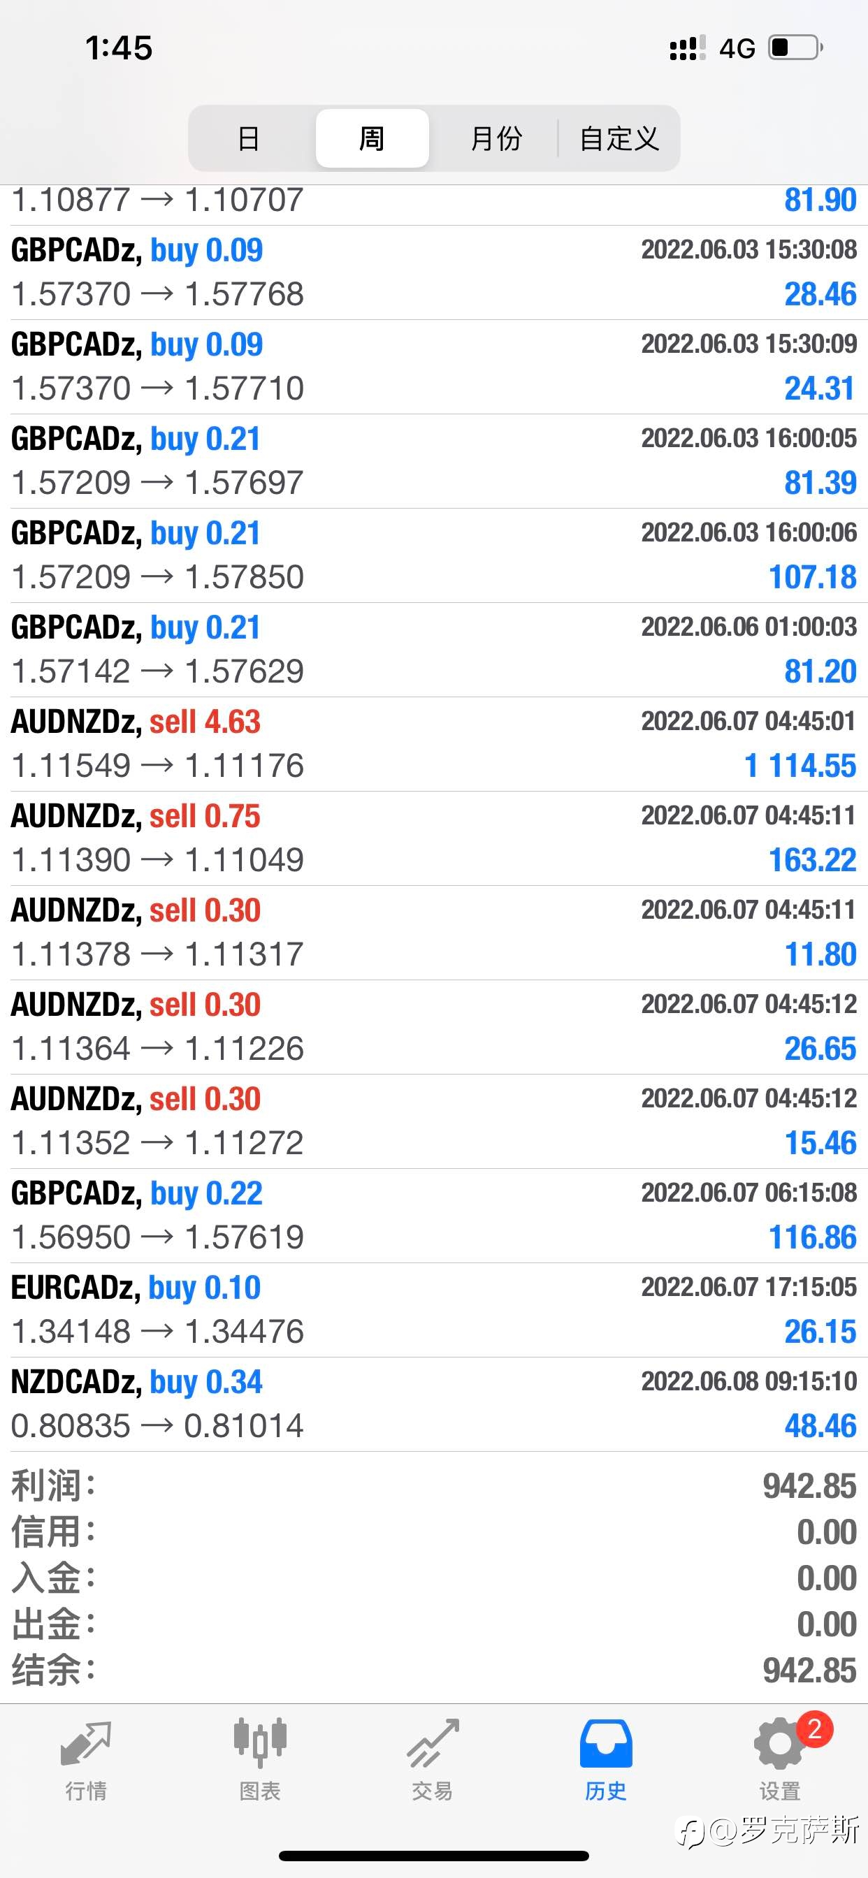
Task: Open the 交易 trade tab icon
Action: coord(433,1744)
